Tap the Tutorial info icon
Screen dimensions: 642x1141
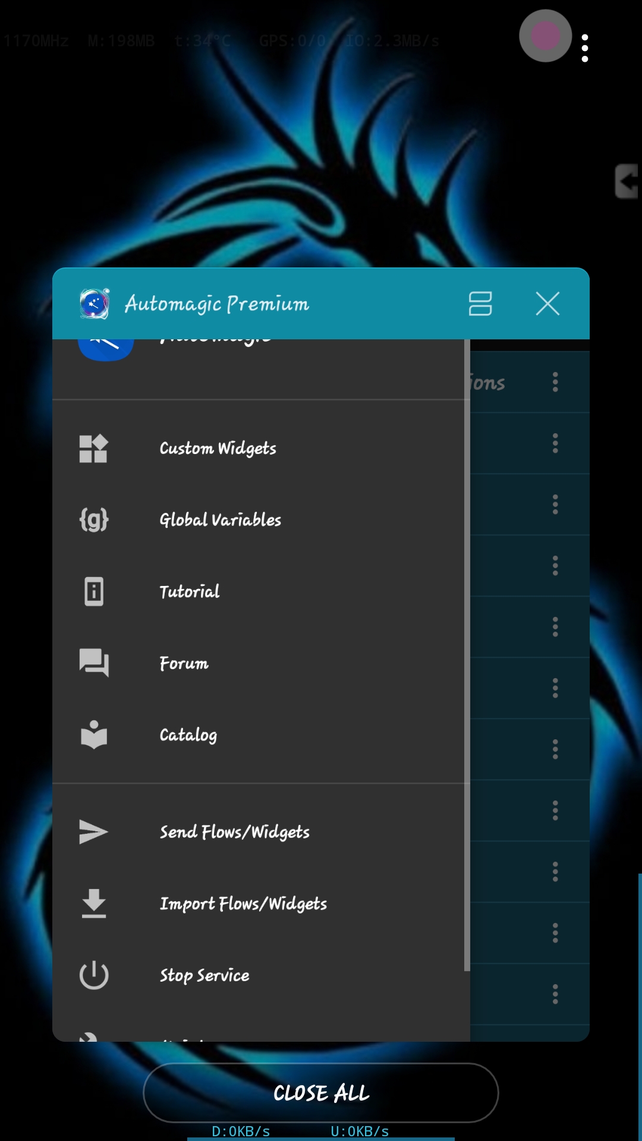click(x=94, y=591)
